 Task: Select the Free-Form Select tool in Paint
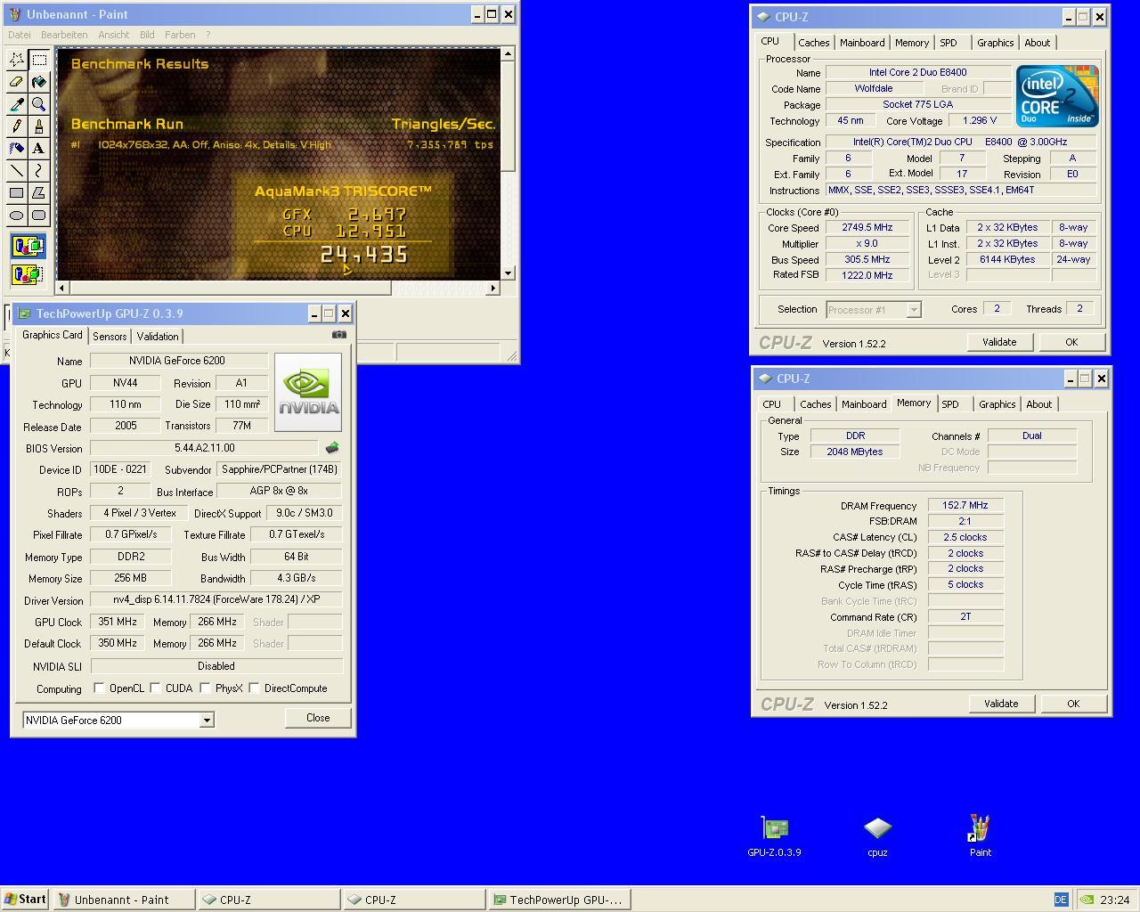point(17,60)
